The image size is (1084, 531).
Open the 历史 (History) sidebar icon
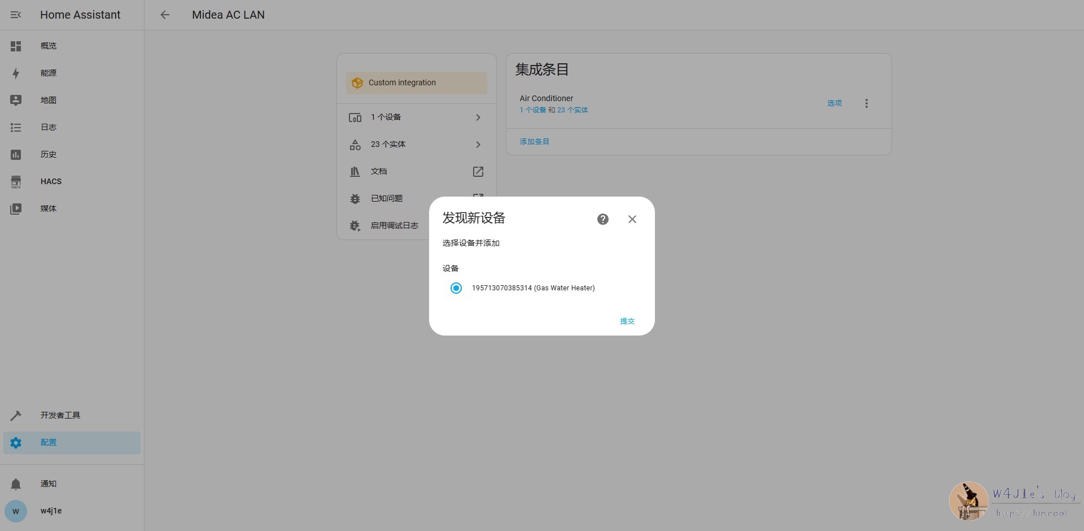click(16, 154)
